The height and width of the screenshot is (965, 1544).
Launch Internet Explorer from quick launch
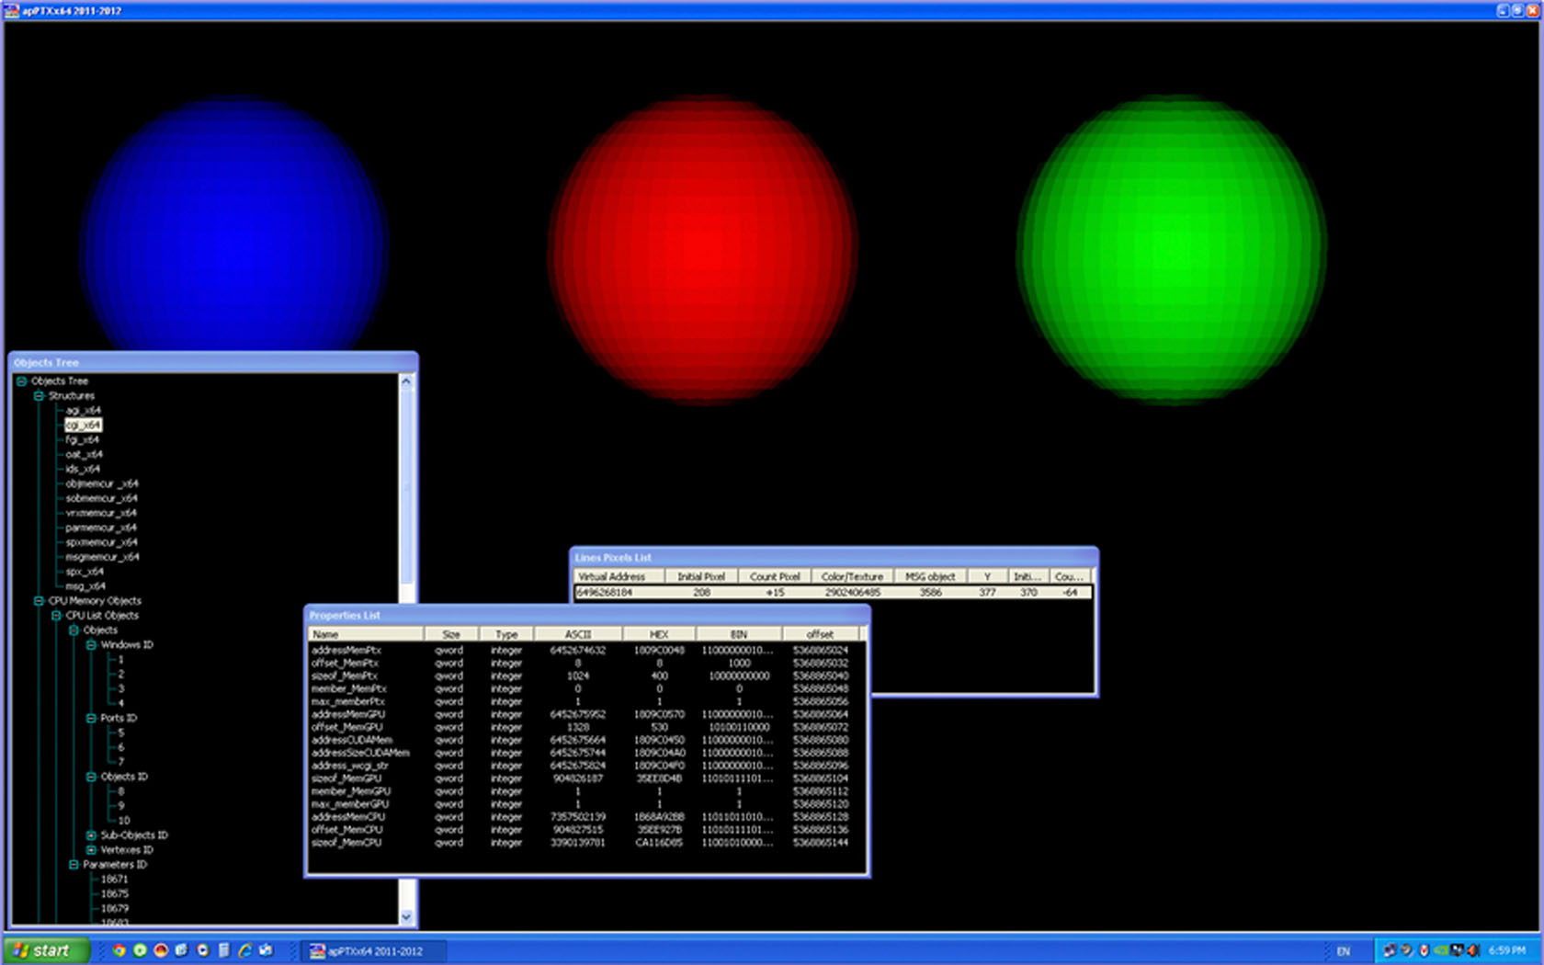244,950
